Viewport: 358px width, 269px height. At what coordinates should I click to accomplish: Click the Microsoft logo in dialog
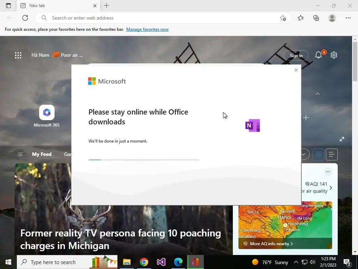pyautogui.click(x=107, y=81)
